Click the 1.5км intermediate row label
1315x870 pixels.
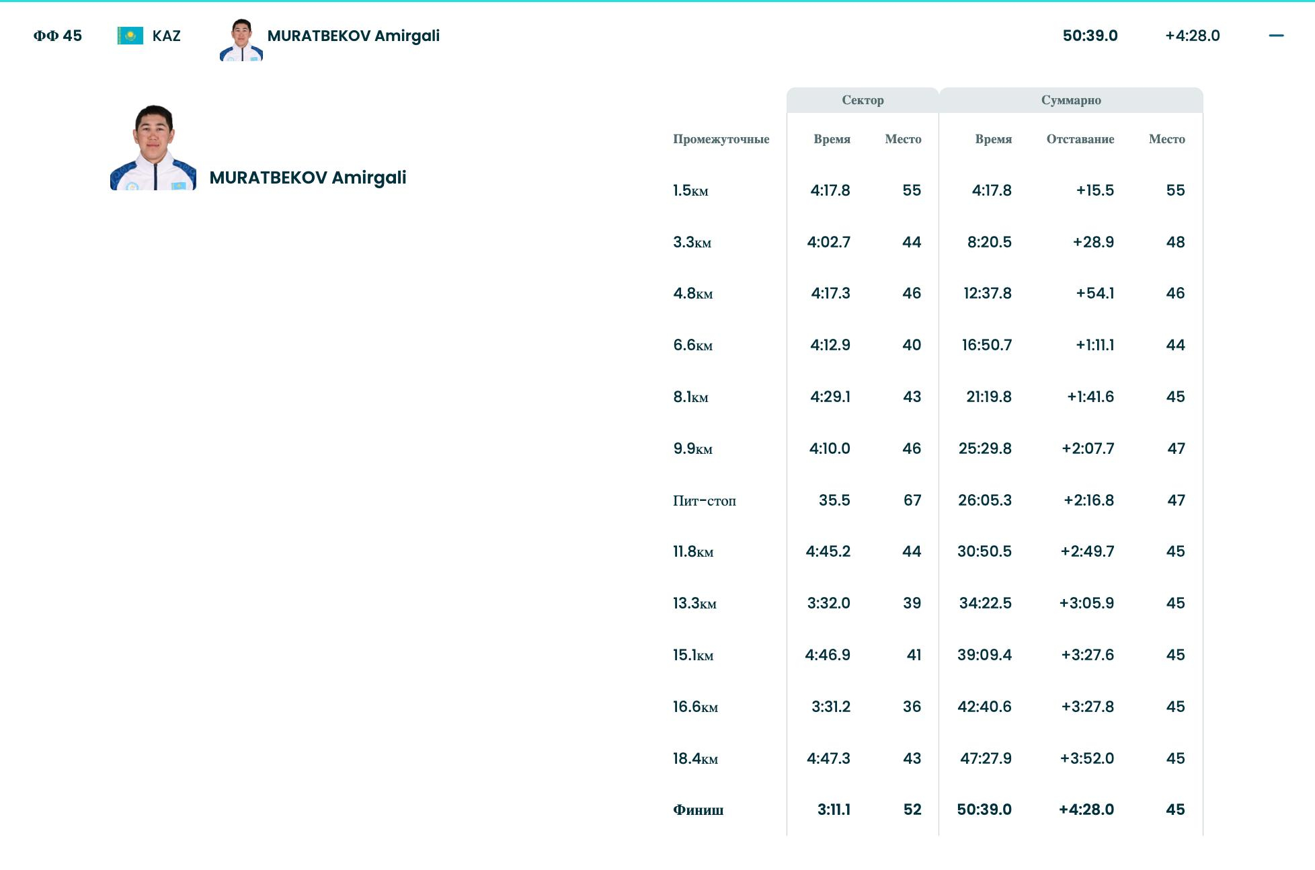(690, 191)
